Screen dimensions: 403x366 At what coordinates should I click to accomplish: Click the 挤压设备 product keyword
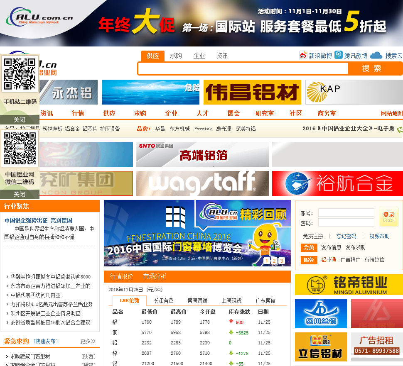[110, 129]
